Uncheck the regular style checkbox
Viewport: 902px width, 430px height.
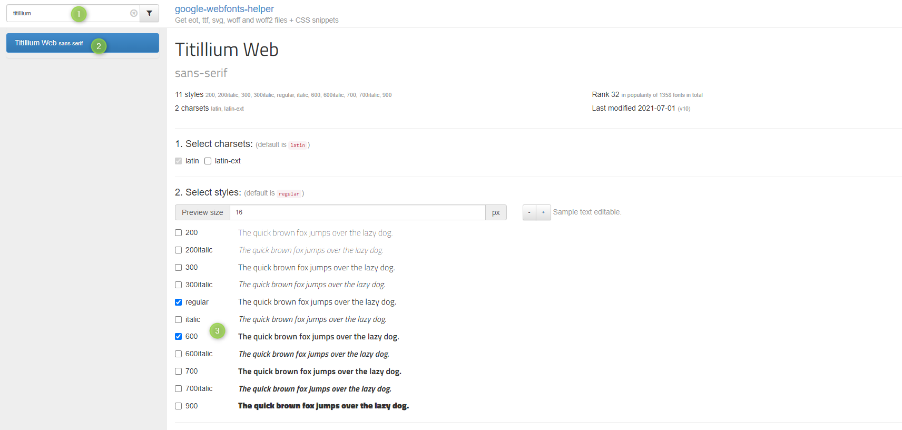[x=179, y=302]
